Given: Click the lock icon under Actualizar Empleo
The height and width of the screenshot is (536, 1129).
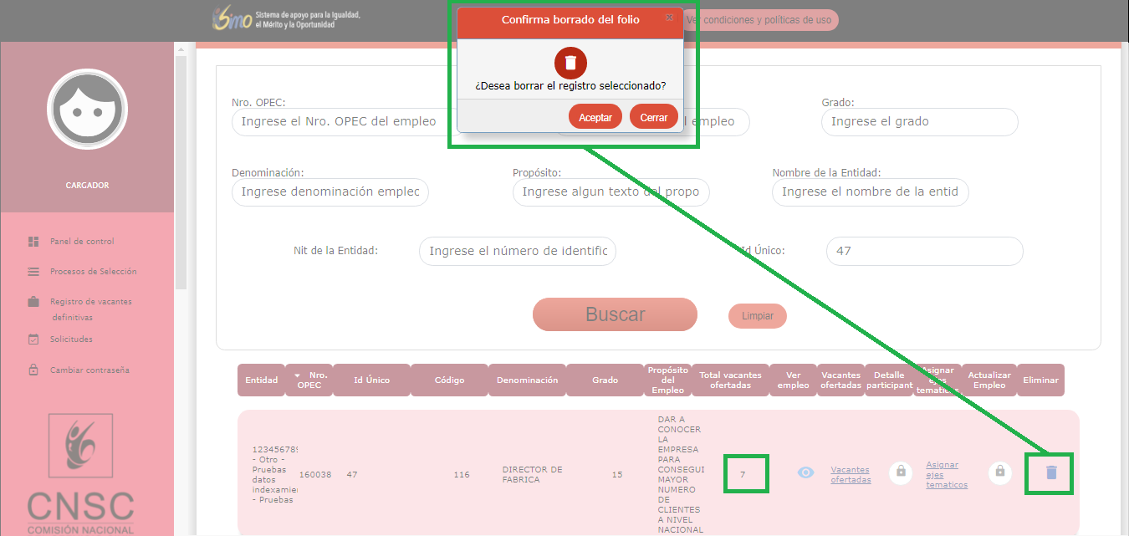Looking at the screenshot, I should click(x=999, y=472).
